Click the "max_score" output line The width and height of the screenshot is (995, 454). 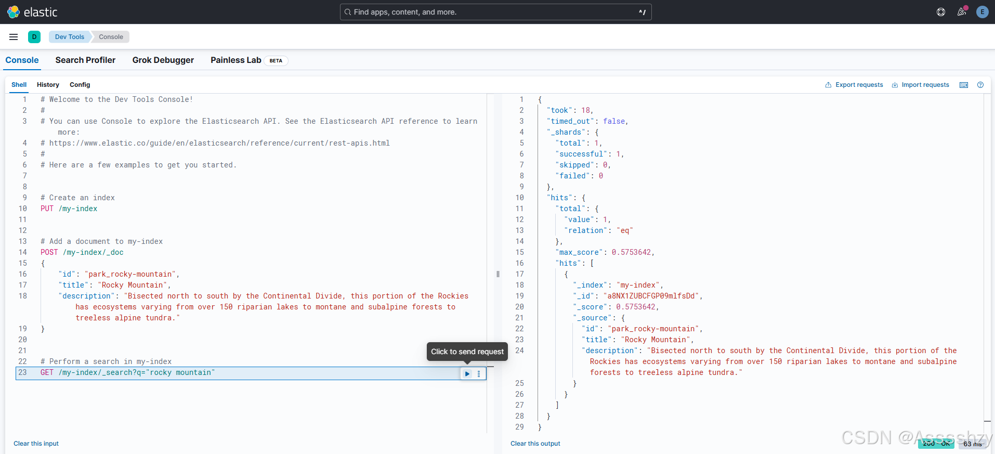(x=605, y=252)
